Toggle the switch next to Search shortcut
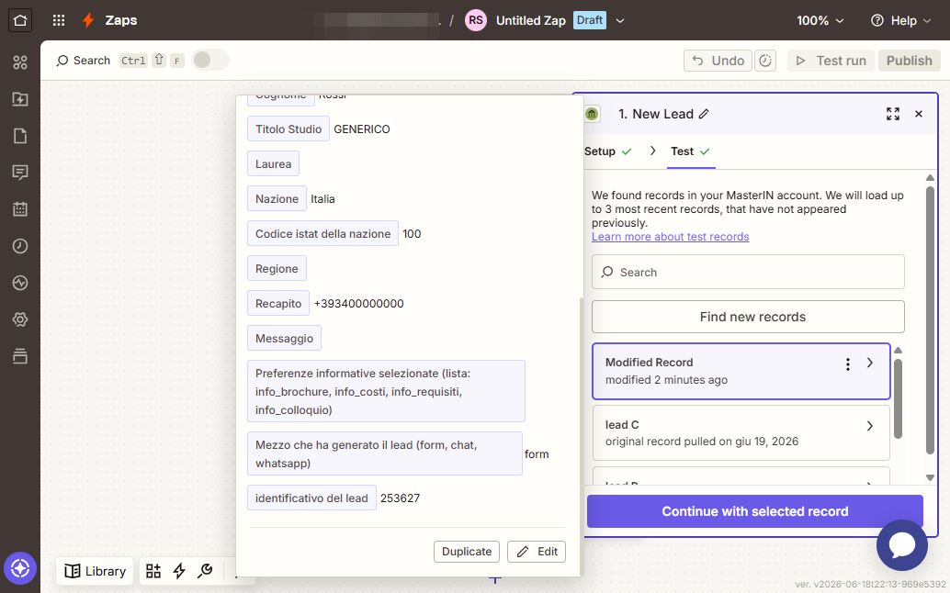The image size is (950, 593). (x=210, y=60)
